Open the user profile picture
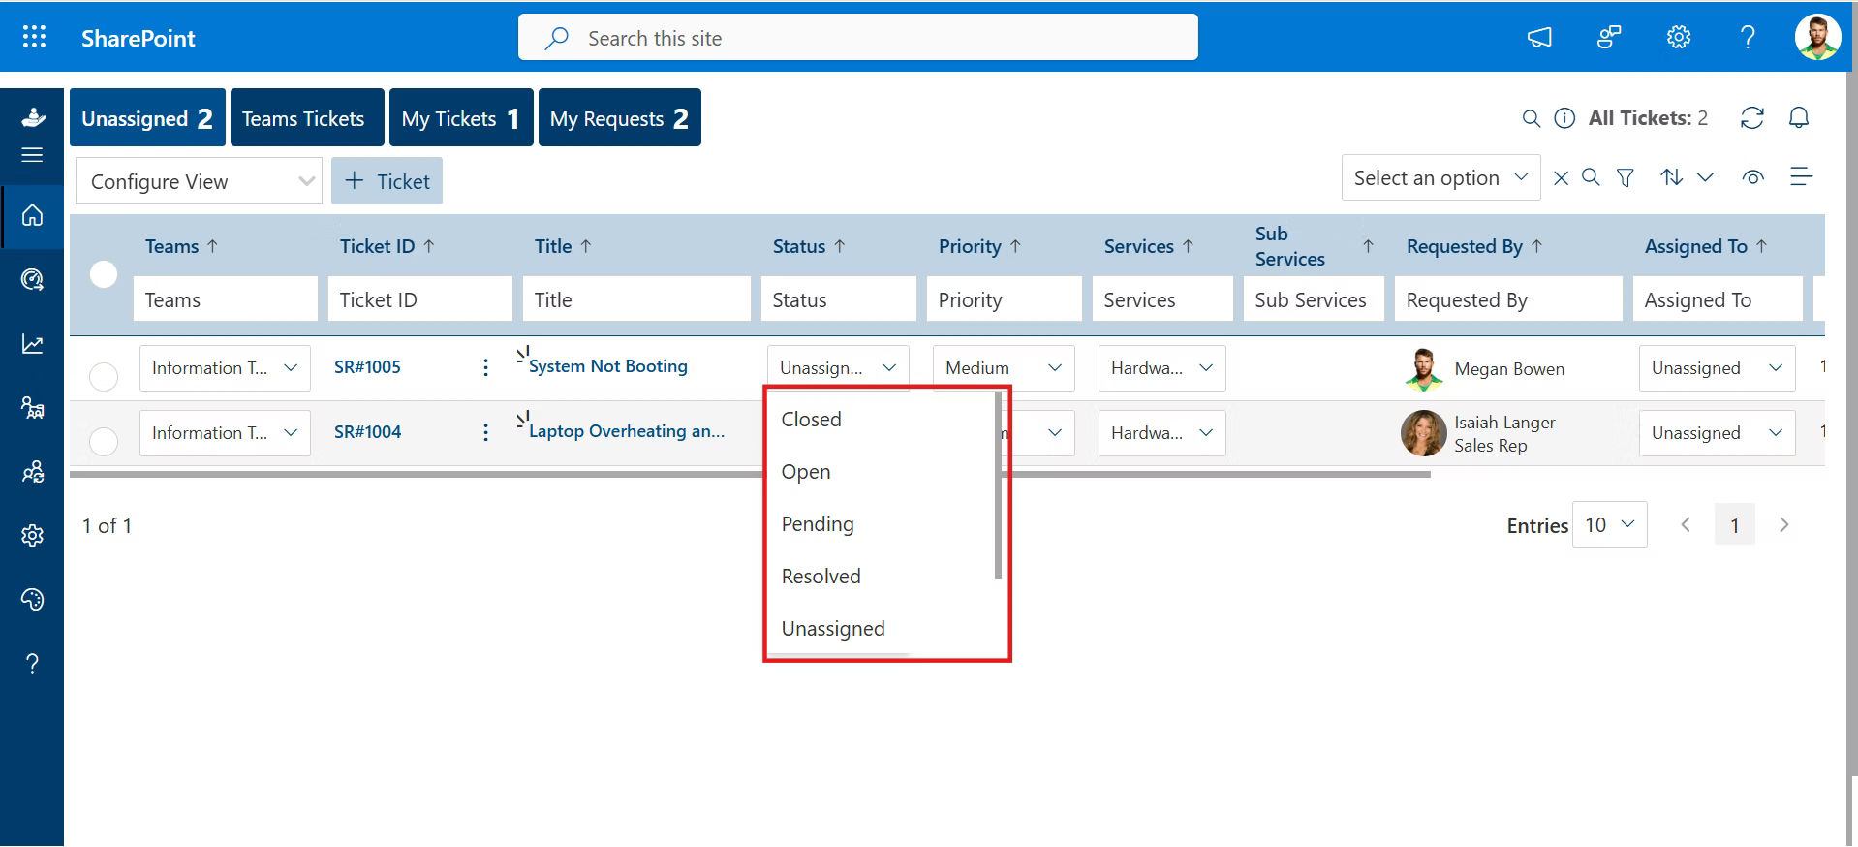 pos(1817,38)
